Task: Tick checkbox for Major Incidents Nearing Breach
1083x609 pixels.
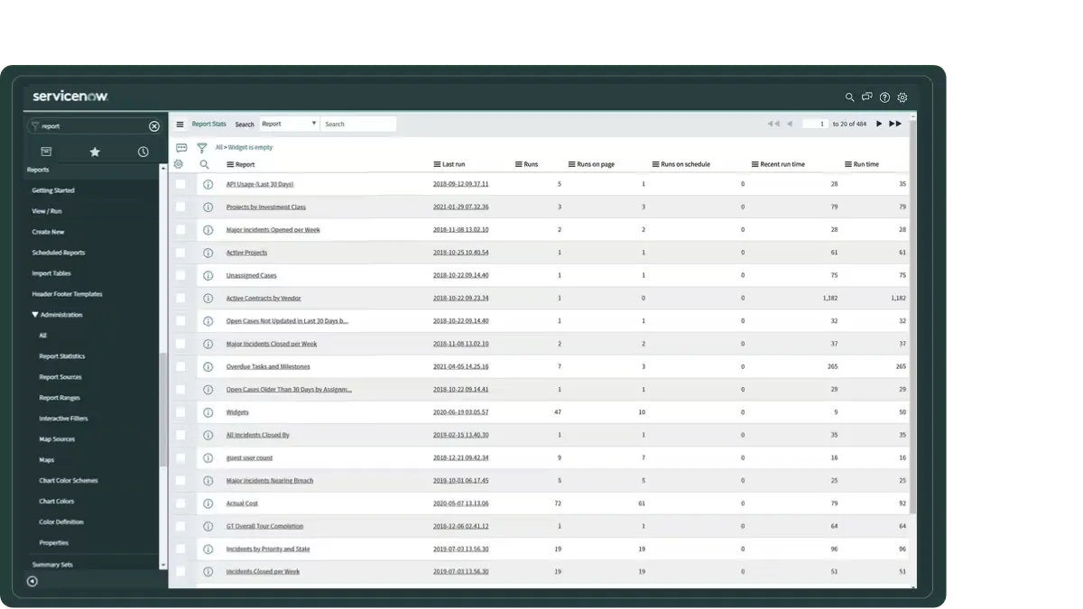Action: tap(180, 480)
